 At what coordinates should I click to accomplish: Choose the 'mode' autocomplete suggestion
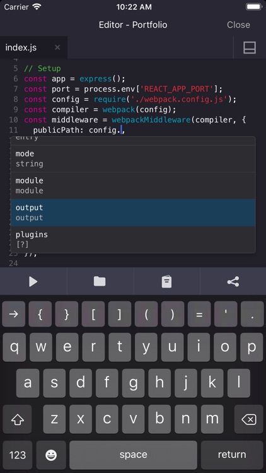tap(133, 159)
